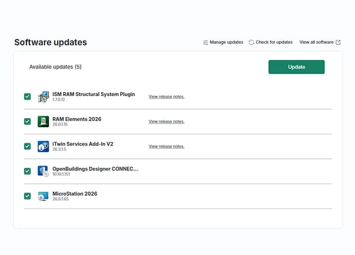
Task: Click the 'Available updates (5)' label
Action: point(55,67)
